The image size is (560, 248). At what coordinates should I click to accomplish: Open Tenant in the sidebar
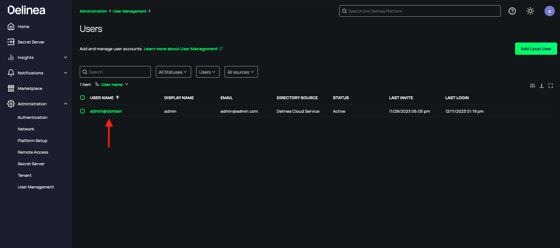click(x=25, y=175)
